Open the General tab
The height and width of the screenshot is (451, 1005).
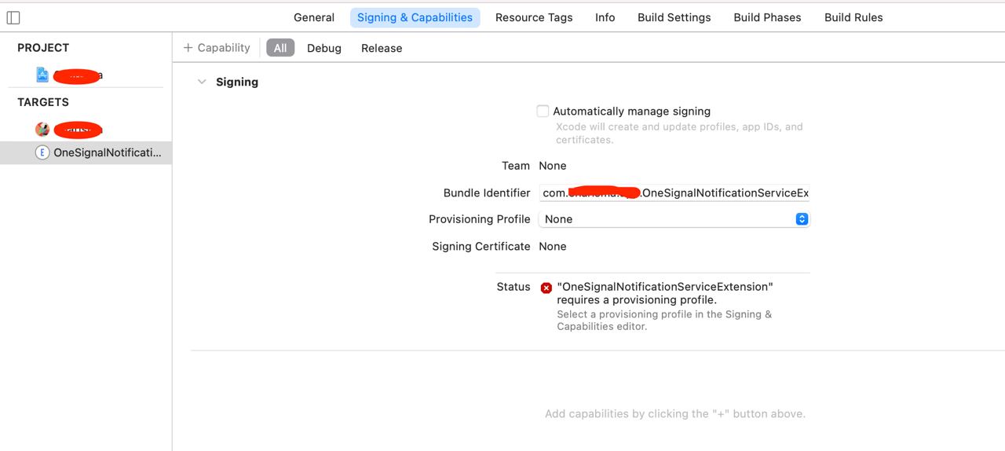click(314, 17)
